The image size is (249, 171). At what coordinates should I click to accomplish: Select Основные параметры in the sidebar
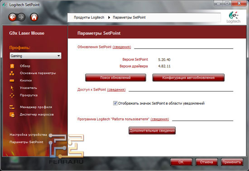(38, 73)
